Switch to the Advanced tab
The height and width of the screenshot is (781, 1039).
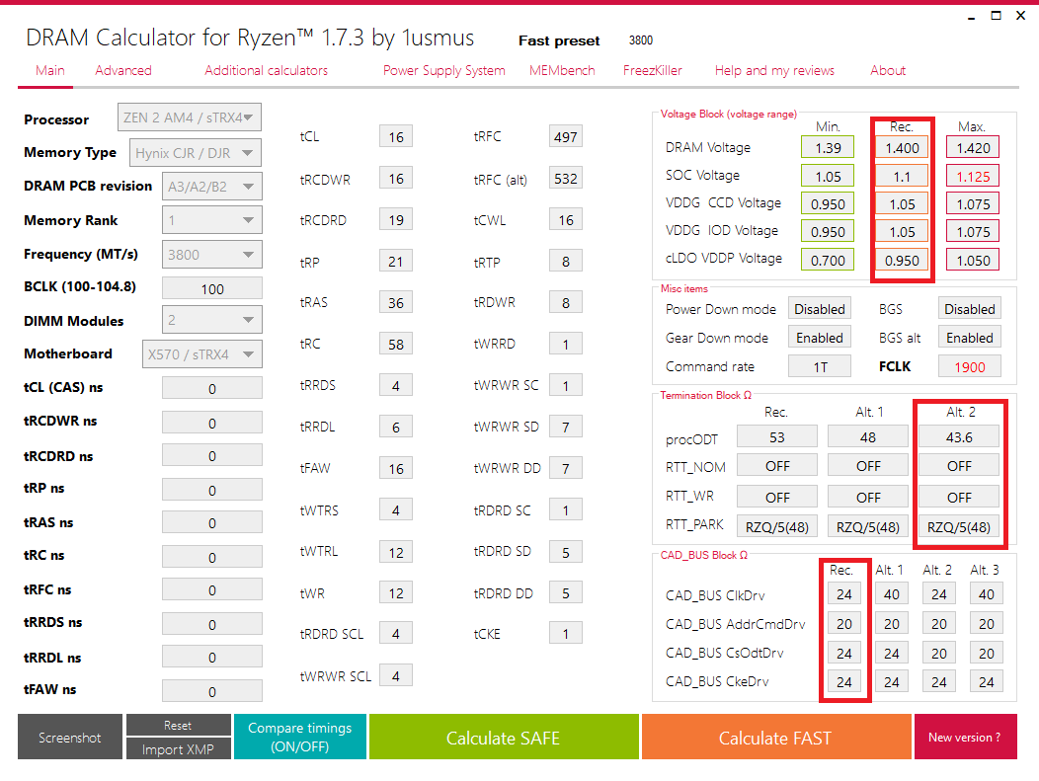point(123,70)
